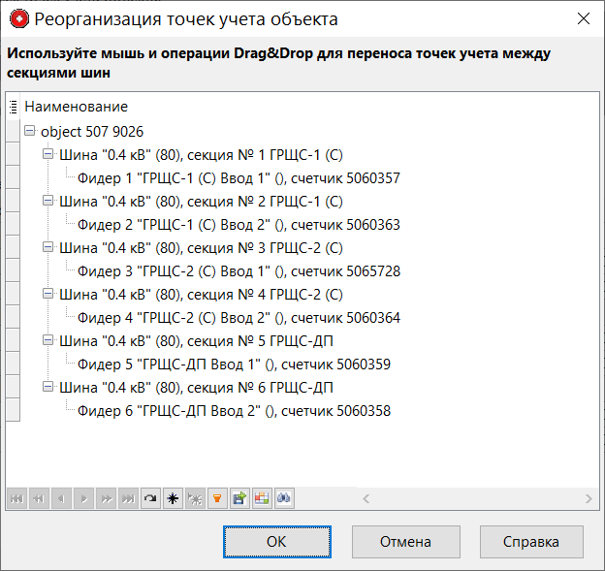Collapse section № 1 ГРЩС-1 (С) bus
The height and width of the screenshot is (571, 605).
(48, 154)
